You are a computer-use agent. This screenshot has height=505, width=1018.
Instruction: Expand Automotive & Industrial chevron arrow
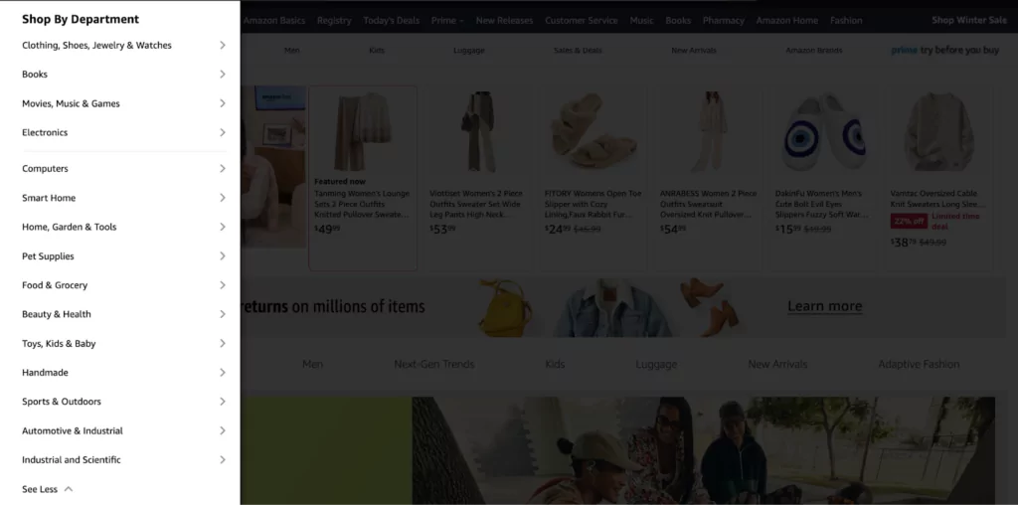tap(222, 431)
